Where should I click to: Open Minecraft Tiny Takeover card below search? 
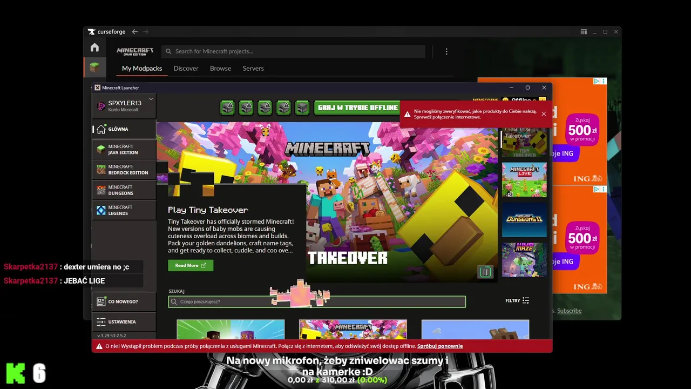(x=353, y=329)
